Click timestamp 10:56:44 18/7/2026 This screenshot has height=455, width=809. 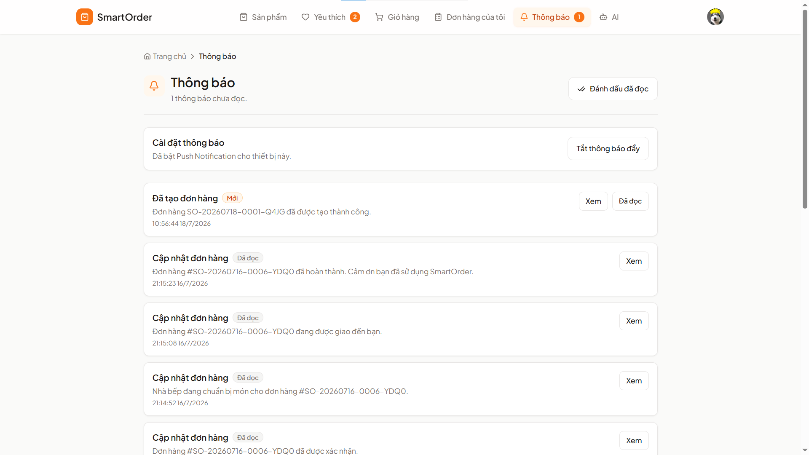182,224
